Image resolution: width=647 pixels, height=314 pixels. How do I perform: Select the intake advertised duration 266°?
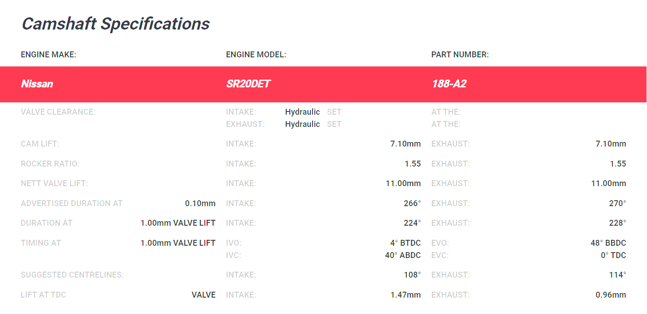[412, 203]
